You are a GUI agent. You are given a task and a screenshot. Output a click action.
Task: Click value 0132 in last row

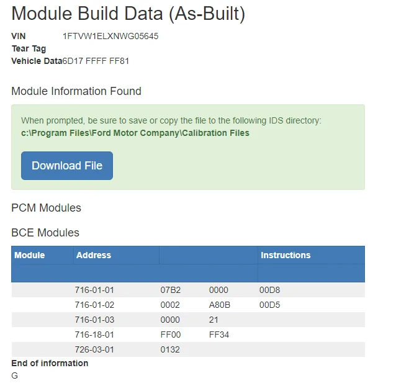pyautogui.click(x=170, y=349)
